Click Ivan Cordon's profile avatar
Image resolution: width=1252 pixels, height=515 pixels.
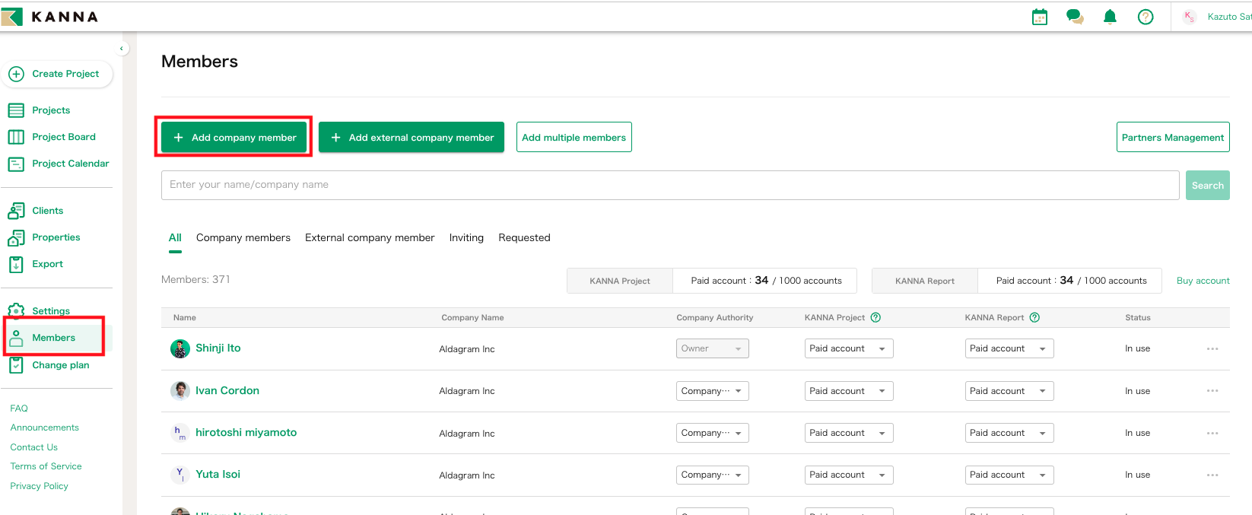[180, 391]
